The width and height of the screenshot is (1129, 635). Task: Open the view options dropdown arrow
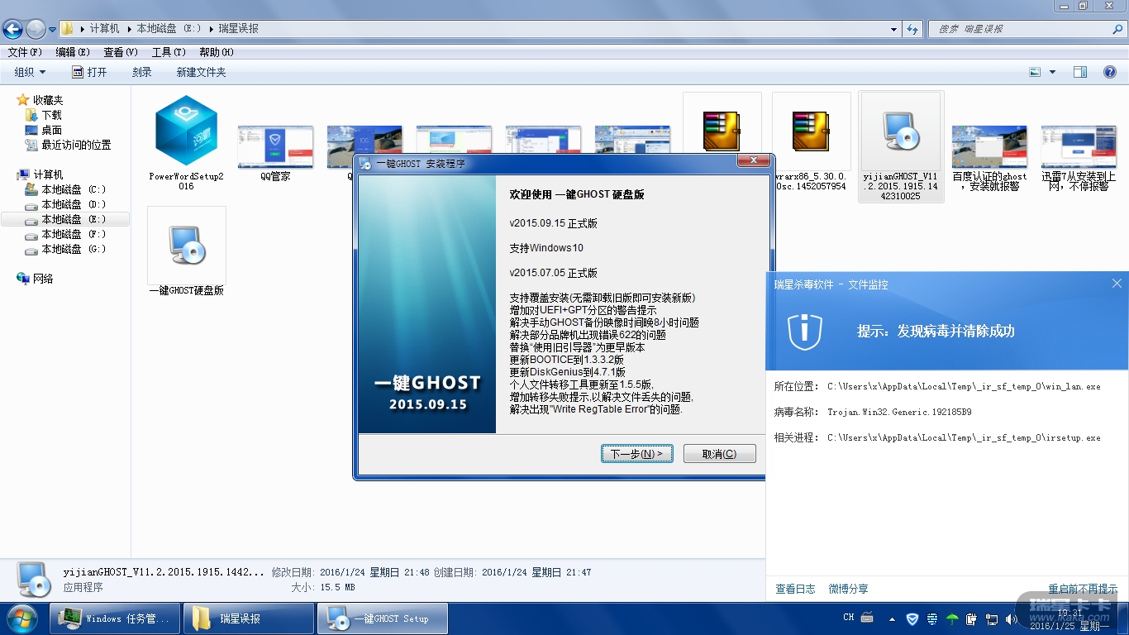1052,72
